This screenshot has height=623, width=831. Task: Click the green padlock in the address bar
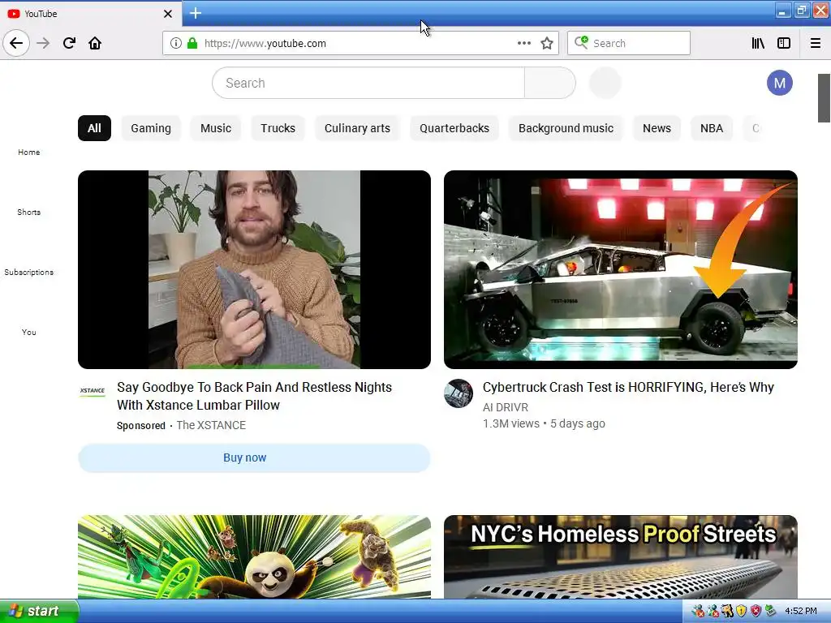pyautogui.click(x=192, y=43)
